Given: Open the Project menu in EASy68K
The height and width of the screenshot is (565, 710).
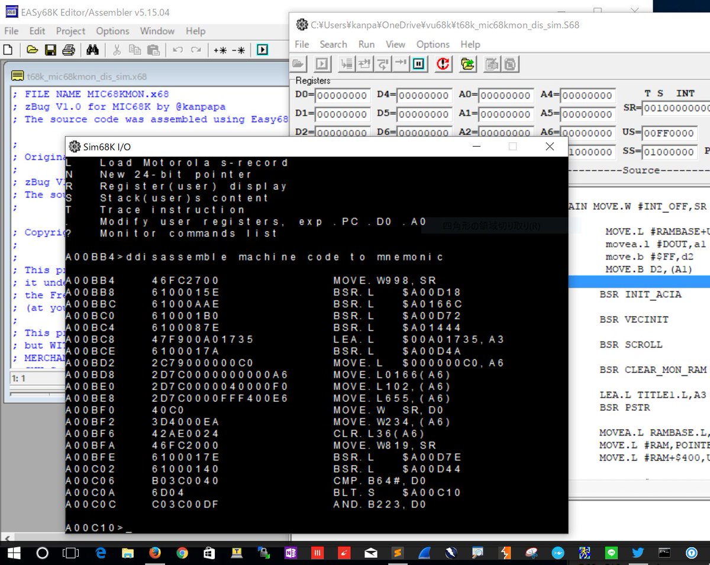Looking at the screenshot, I should pos(71,31).
